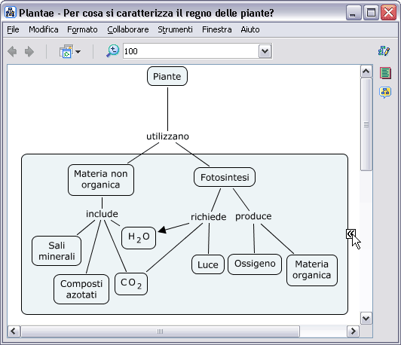Select the Piante concept node
The height and width of the screenshot is (345, 401).
[167, 76]
